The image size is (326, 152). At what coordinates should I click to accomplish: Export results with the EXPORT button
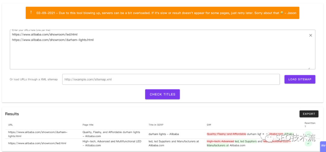pyautogui.click(x=309, y=114)
